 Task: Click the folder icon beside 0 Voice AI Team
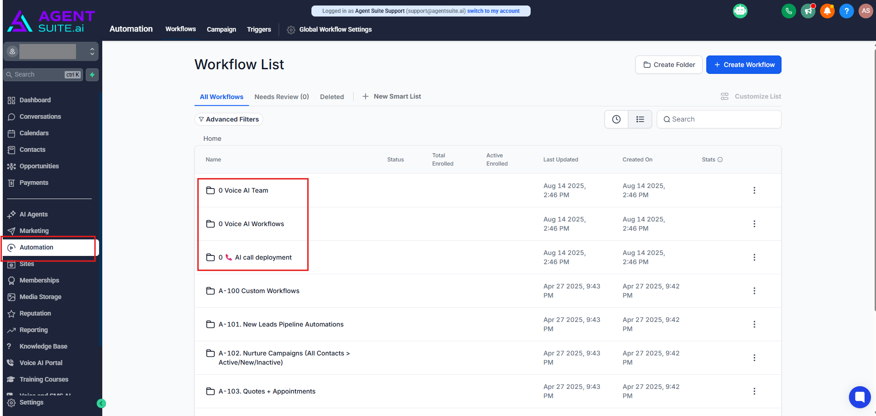211,190
